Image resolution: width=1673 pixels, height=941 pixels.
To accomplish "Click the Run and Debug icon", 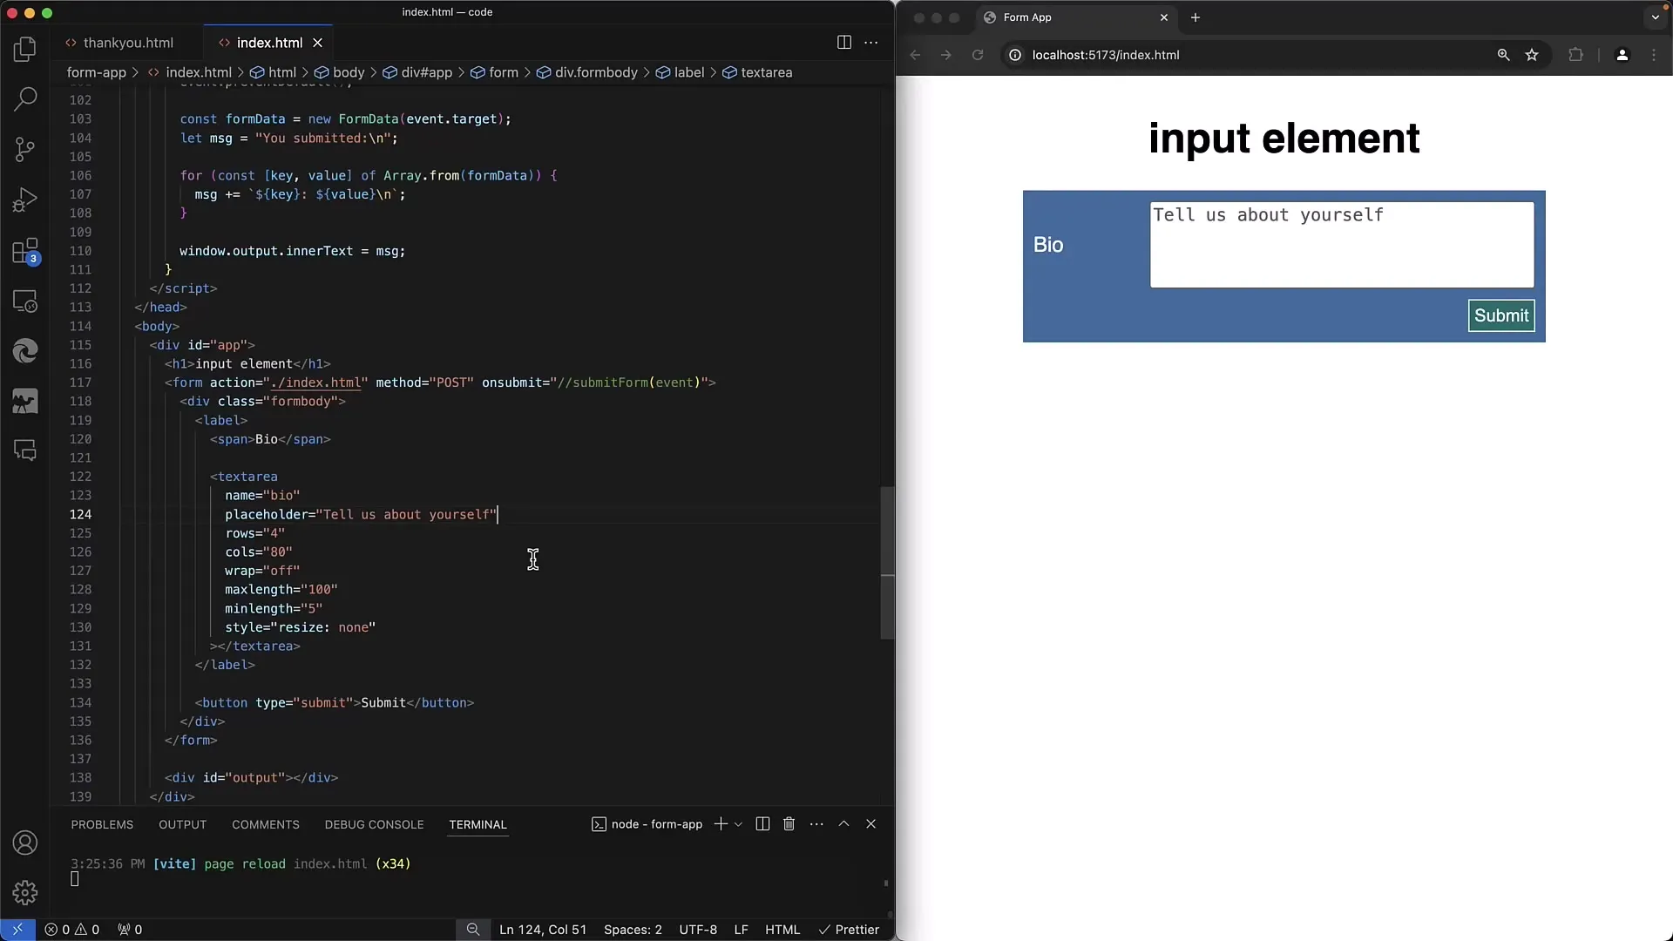I will point(25,201).
